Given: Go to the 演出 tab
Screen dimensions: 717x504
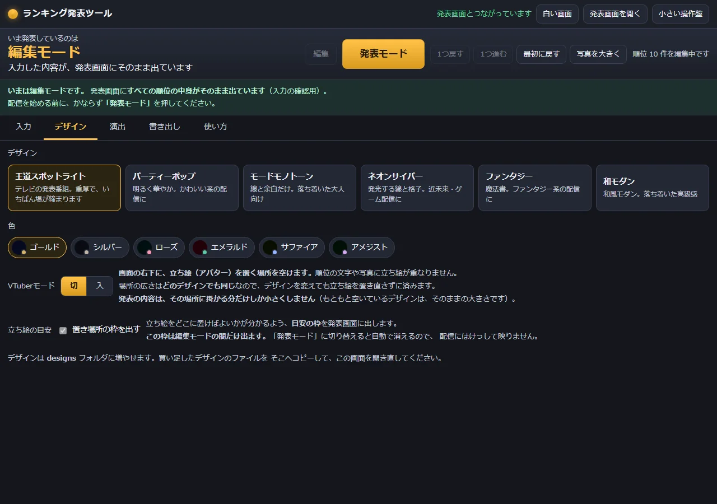Looking at the screenshot, I should point(118,127).
